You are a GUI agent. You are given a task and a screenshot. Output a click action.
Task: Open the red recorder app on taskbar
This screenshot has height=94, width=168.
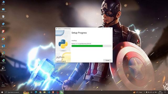point(57,92)
